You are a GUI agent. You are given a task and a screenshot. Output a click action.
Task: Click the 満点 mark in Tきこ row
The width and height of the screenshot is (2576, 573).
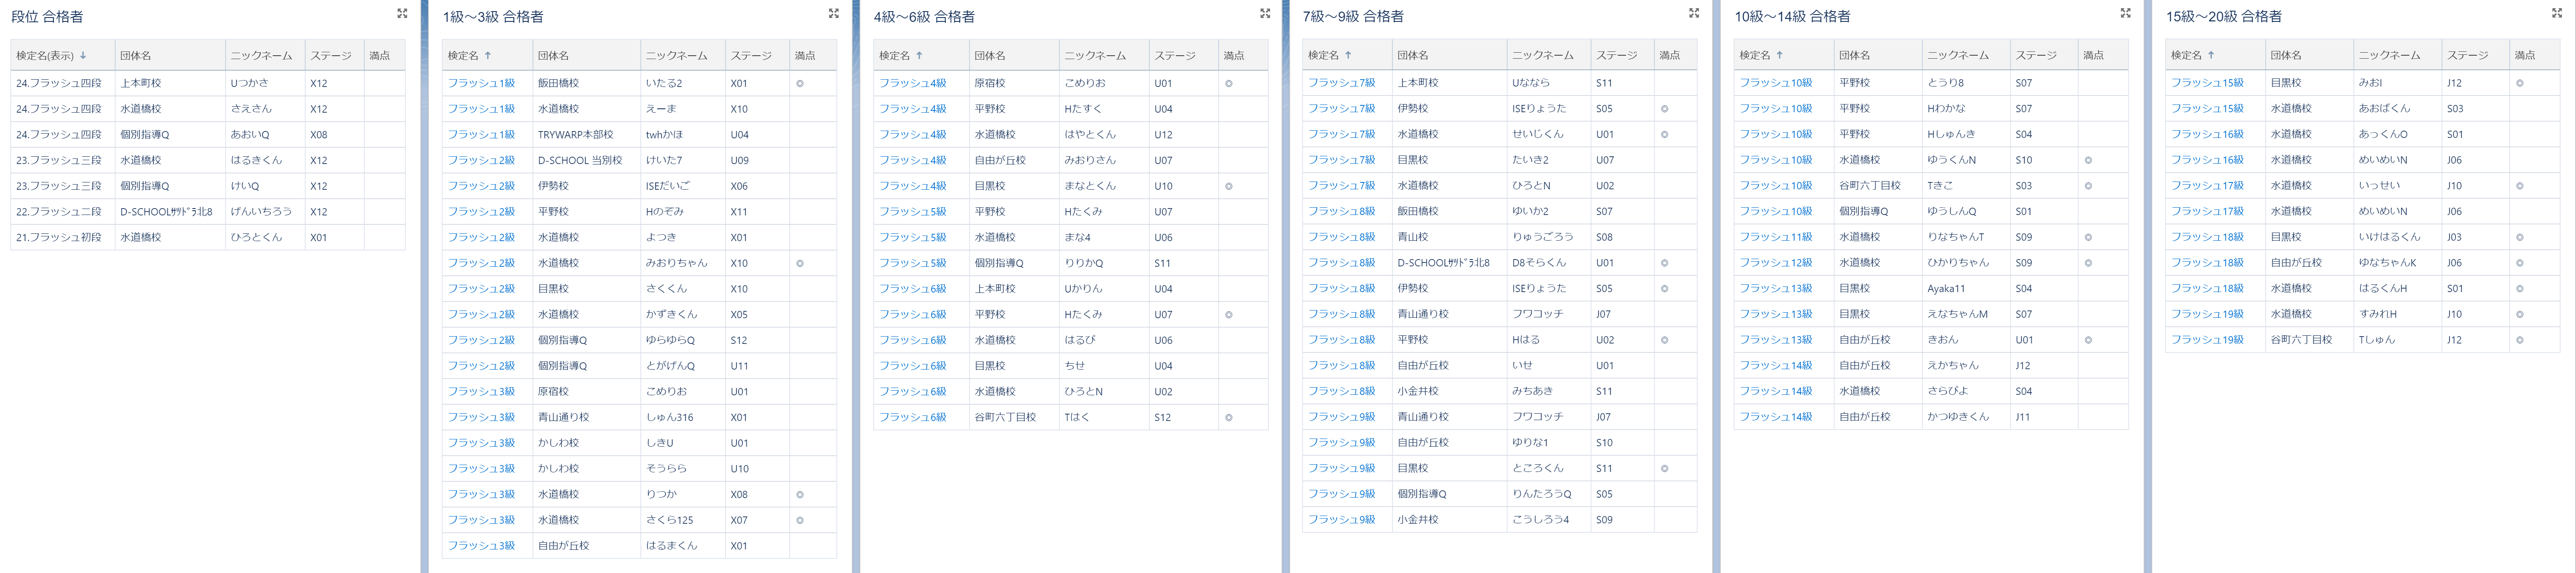coord(2088,186)
